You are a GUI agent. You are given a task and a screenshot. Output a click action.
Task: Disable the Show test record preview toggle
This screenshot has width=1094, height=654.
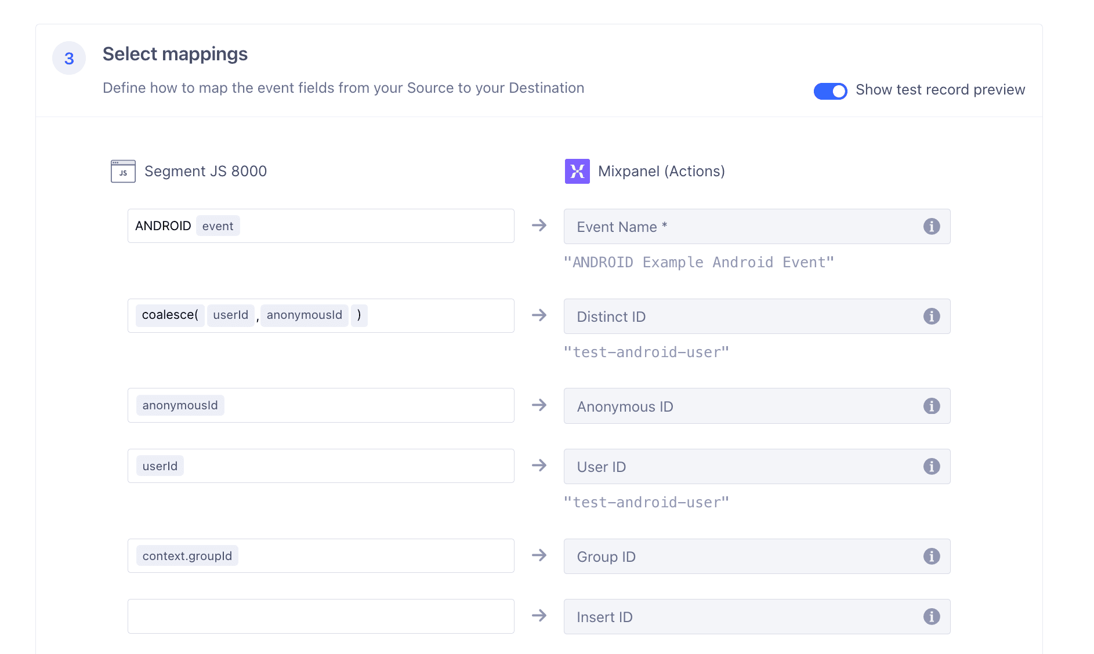point(830,90)
